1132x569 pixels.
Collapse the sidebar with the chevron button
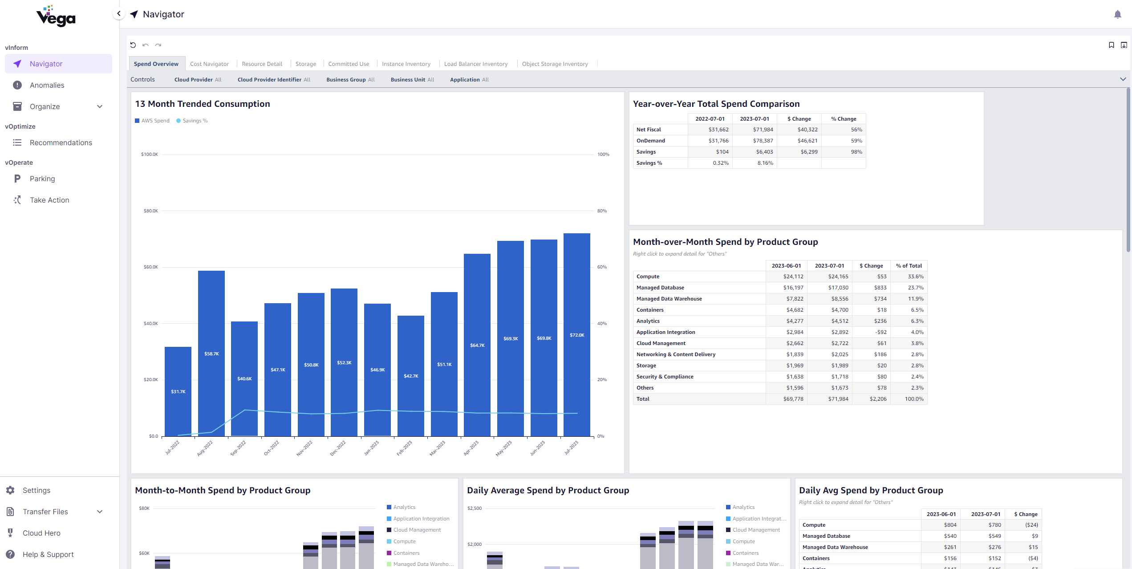click(x=118, y=14)
